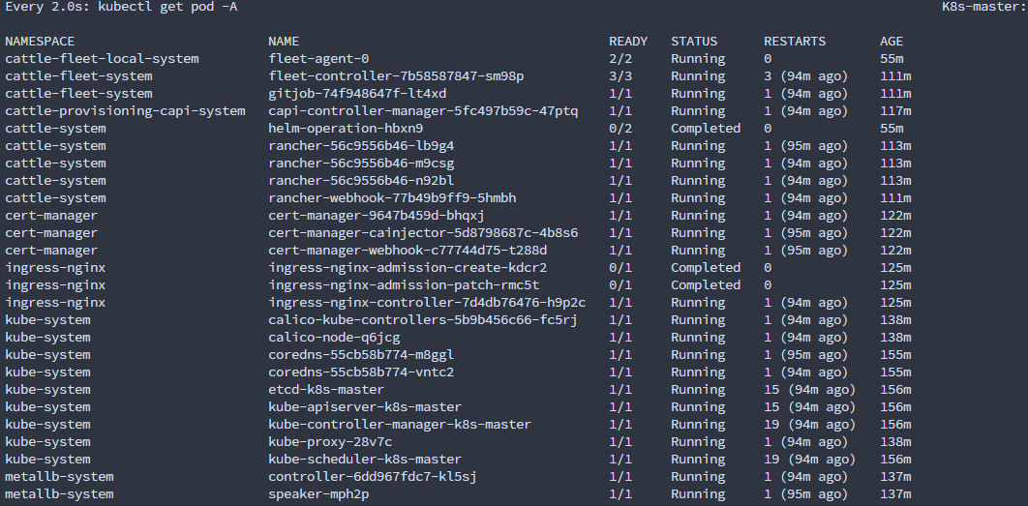Click the K8s-master hostname at top right

pos(984,7)
